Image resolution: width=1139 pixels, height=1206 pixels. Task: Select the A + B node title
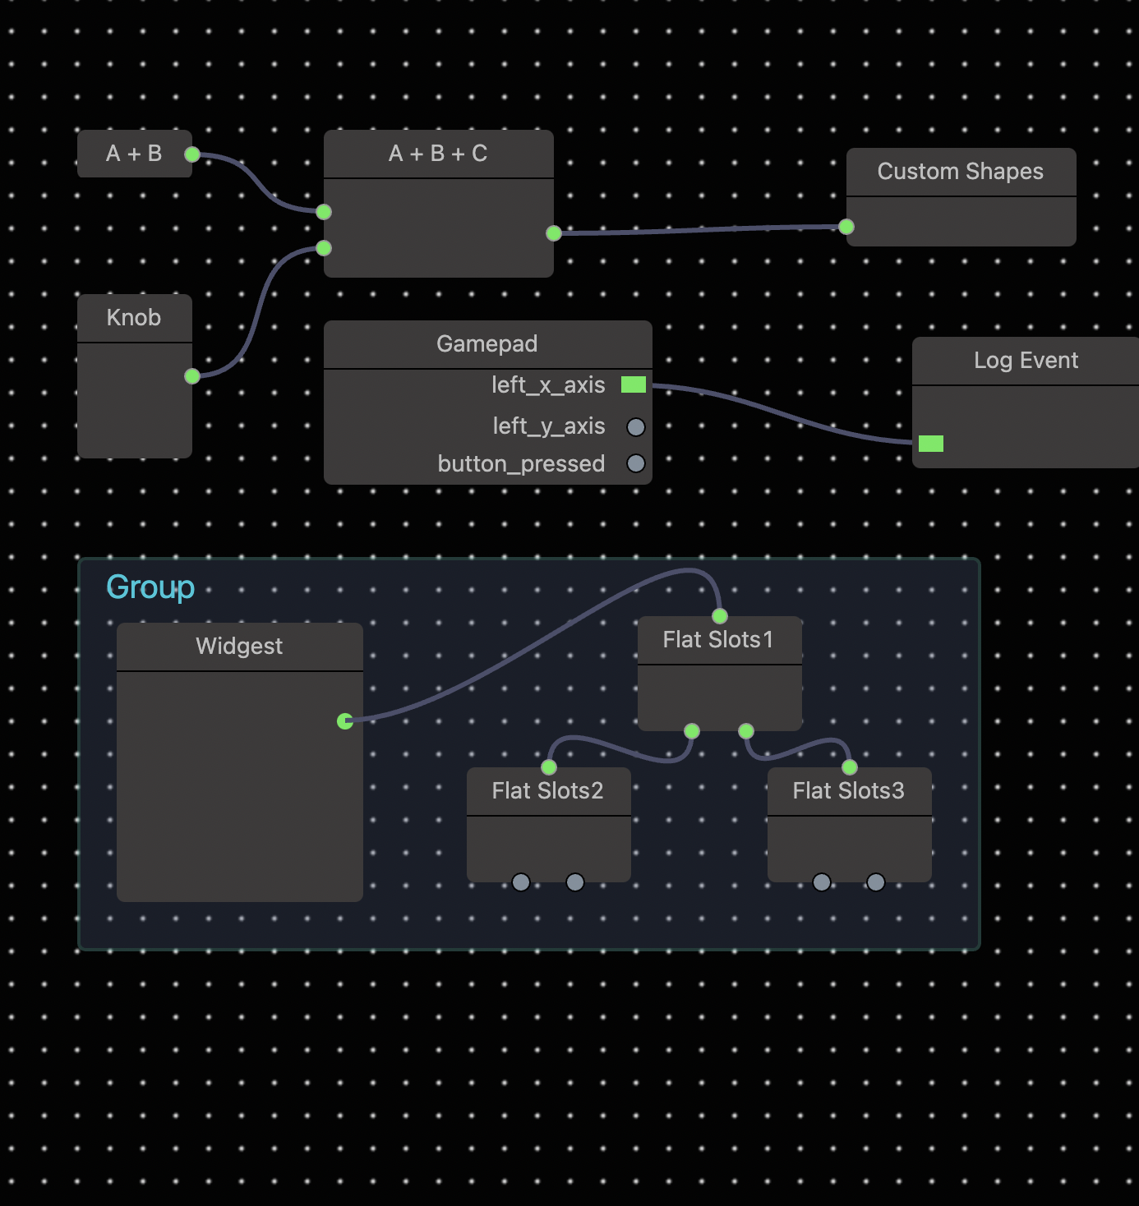click(134, 154)
